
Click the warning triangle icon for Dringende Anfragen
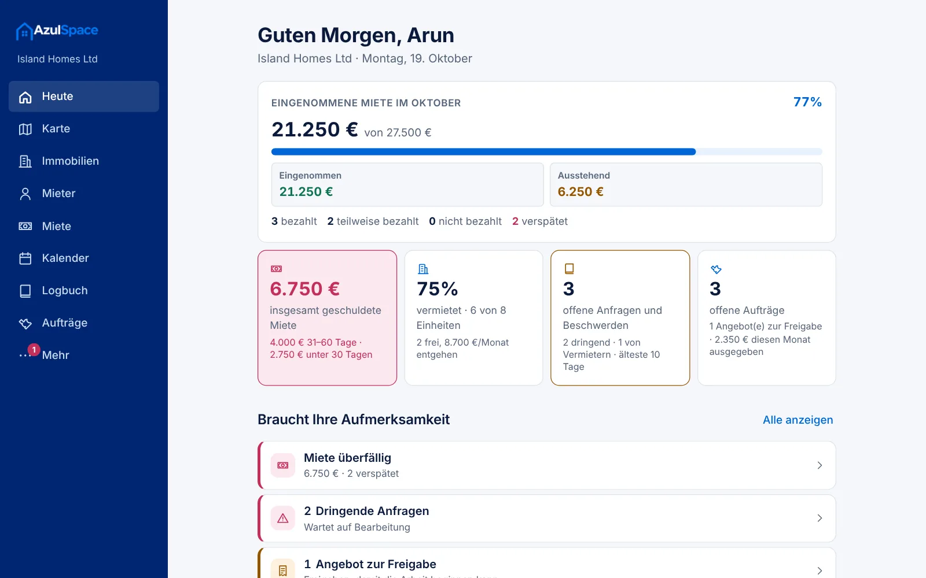[x=283, y=518]
